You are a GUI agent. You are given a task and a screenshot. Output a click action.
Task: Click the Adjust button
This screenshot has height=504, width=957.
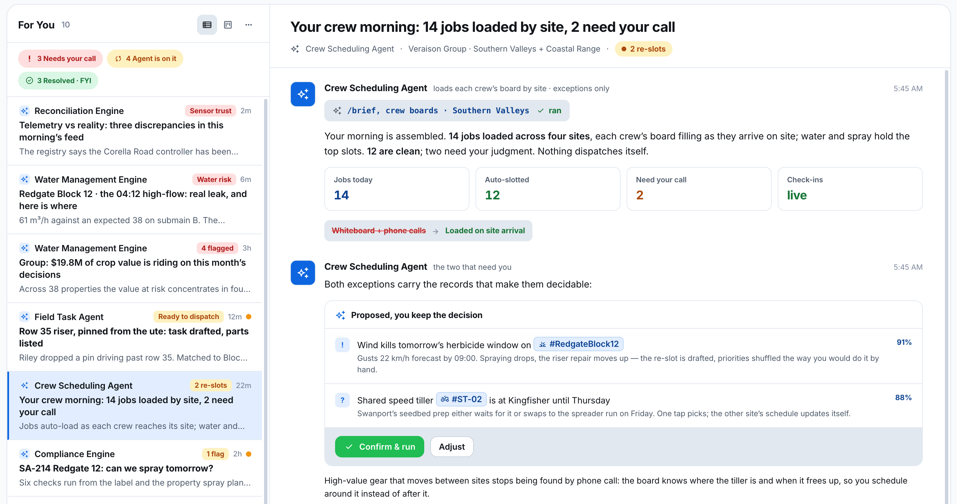click(x=452, y=447)
